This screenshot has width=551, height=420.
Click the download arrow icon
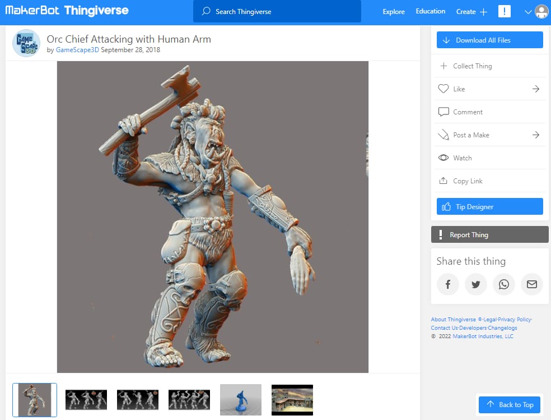click(x=446, y=40)
